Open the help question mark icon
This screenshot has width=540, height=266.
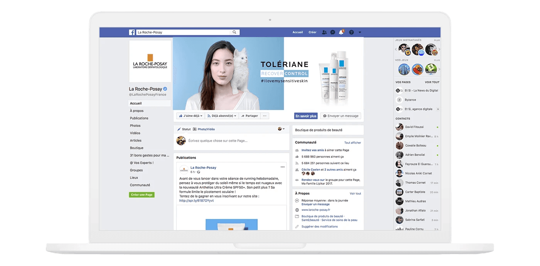click(351, 32)
